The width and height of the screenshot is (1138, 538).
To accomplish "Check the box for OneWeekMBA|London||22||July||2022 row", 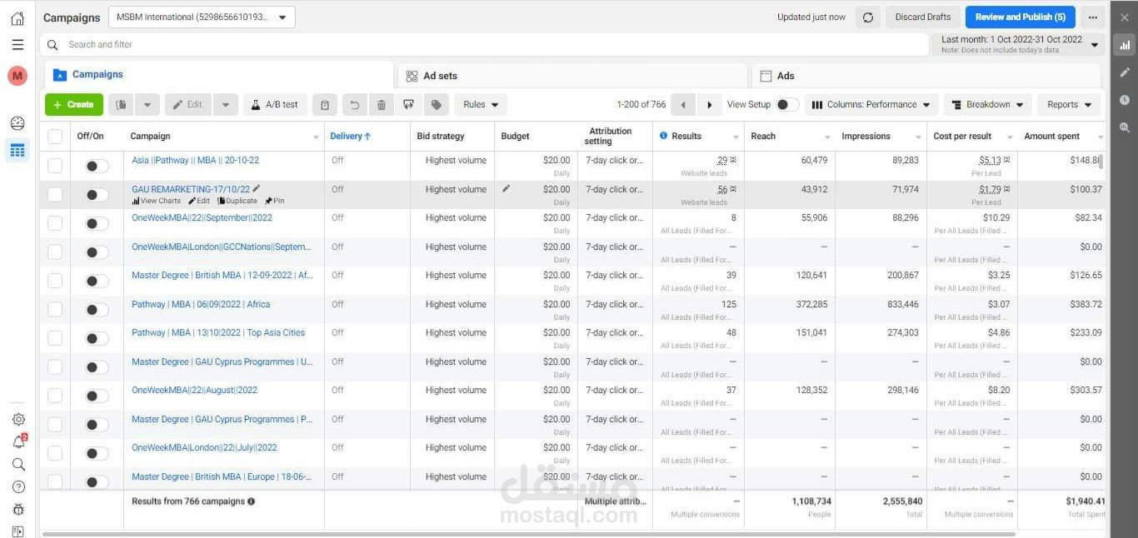I will [x=55, y=453].
